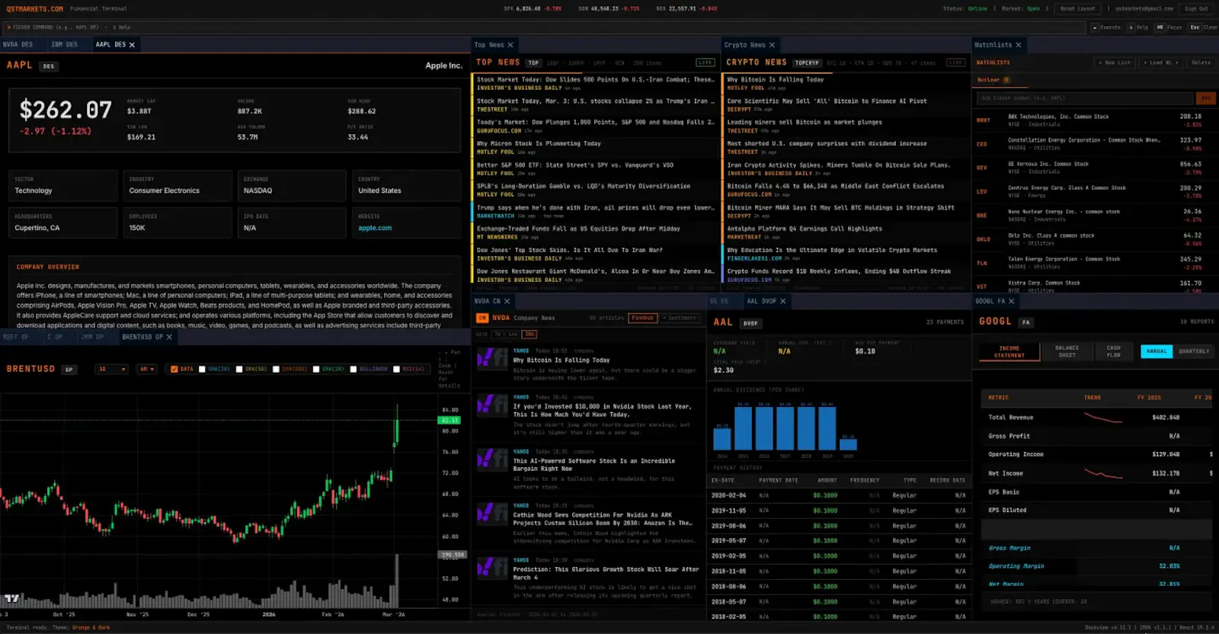Click the orange Add ticker button

pyautogui.click(x=1205, y=98)
